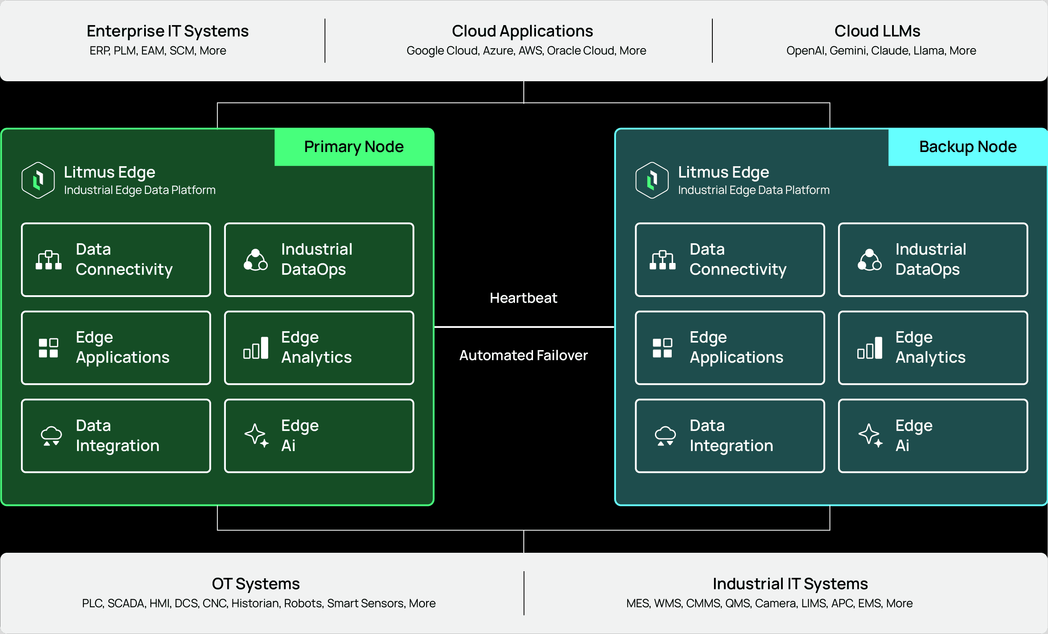The width and height of the screenshot is (1048, 634).
Task: Open Edge Ai label in Backup Node
Action: (x=913, y=436)
